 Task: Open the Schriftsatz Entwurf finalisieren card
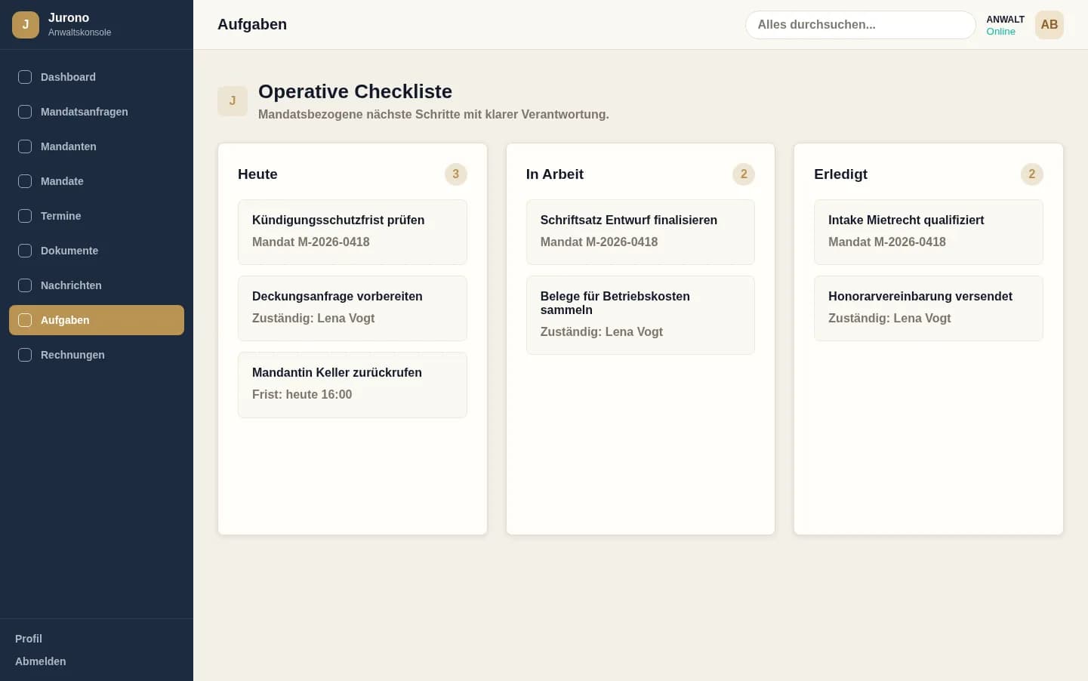(x=640, y=232)
